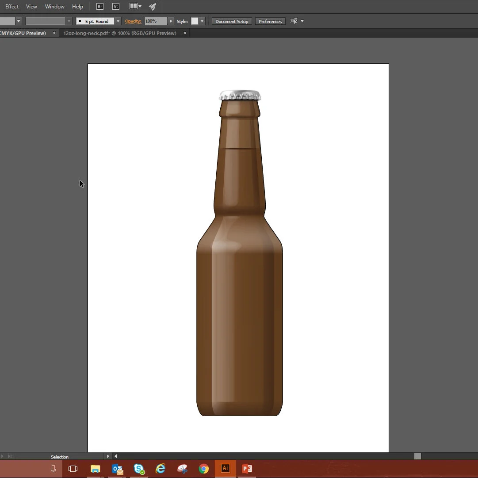Open Adobe Stock via the St icon

116,6
